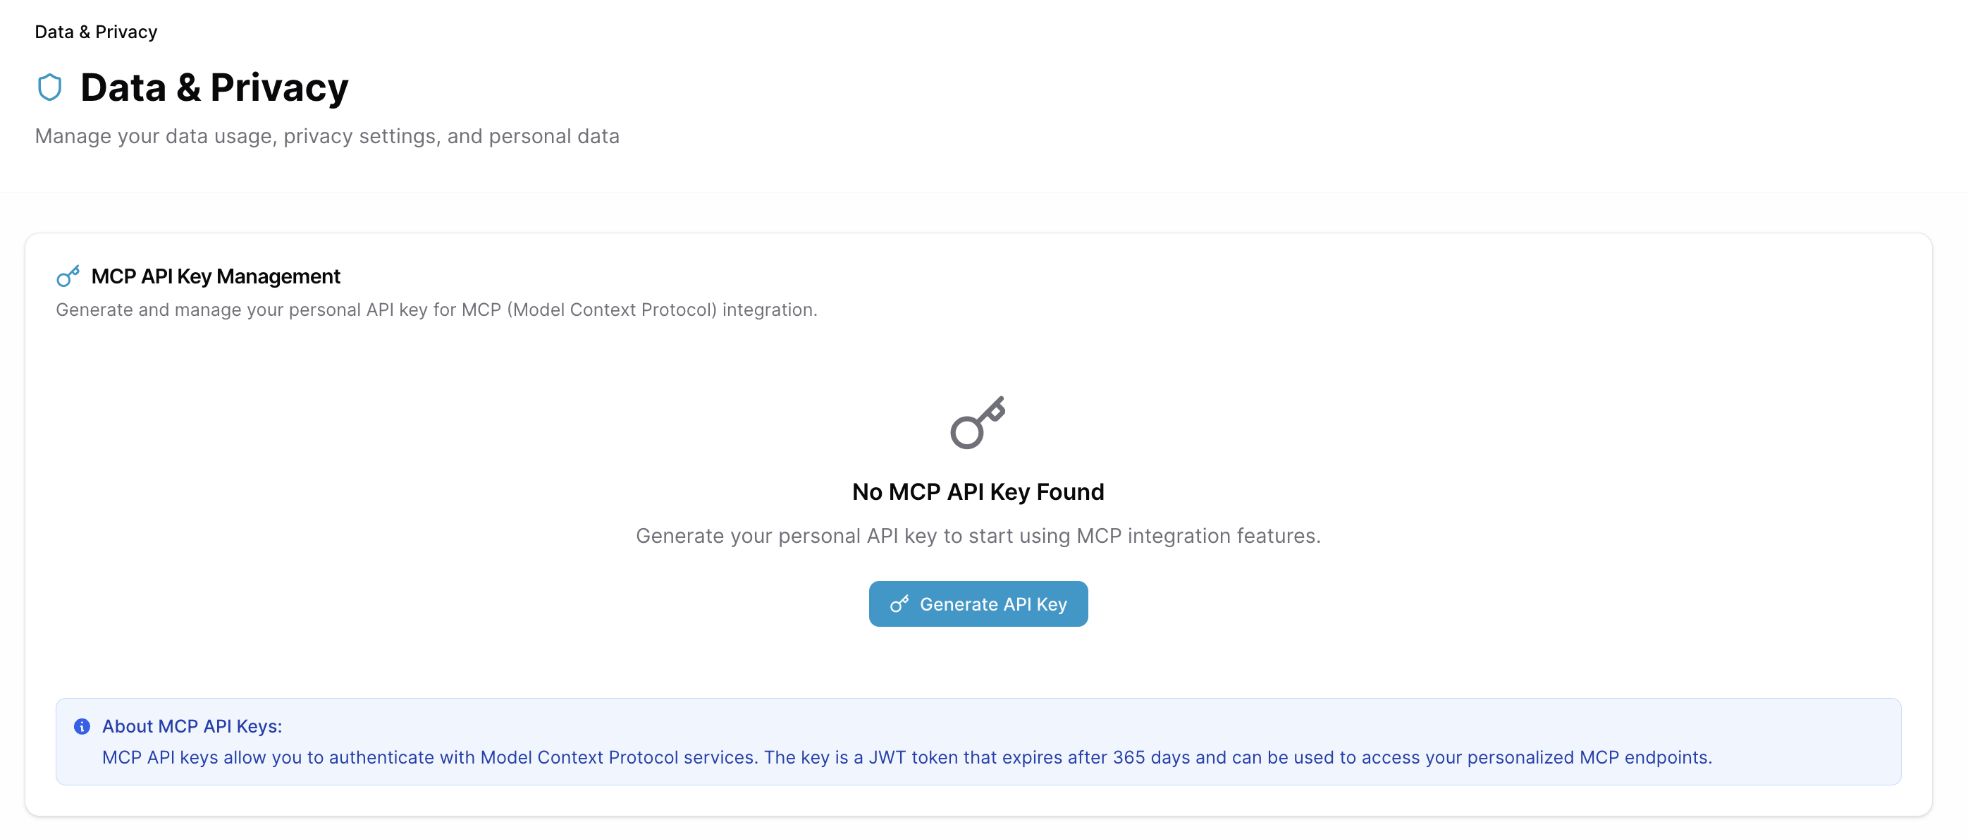Click the "Manage your data usage" subtitle
Image resolution: width=1968 pixels, height=839 pixels.
pyautogui.click(x=327, y=136)
